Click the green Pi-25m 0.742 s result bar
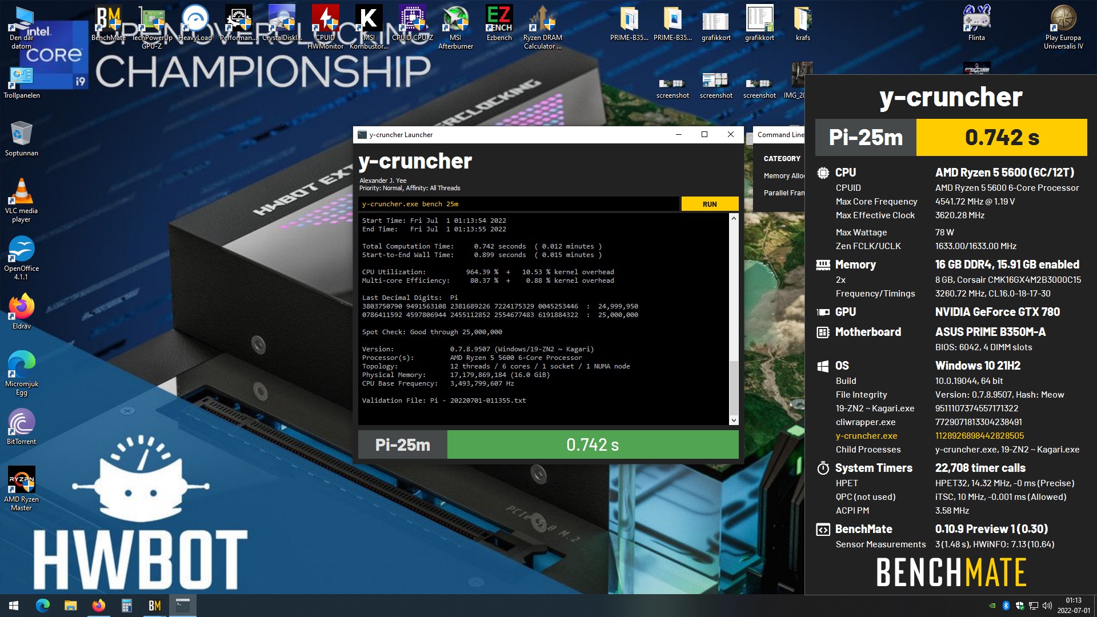 click(592, 444)
